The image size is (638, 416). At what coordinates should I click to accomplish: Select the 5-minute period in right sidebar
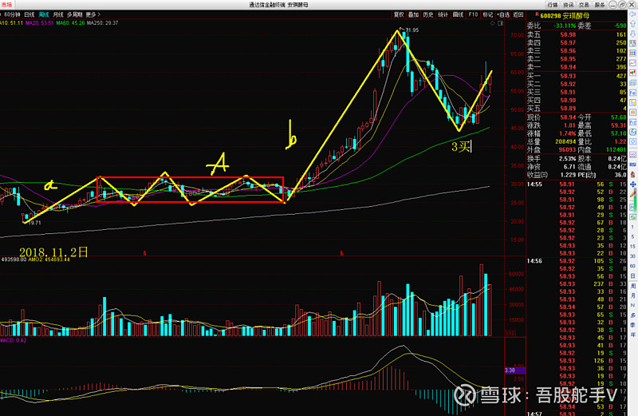(632, 236)
